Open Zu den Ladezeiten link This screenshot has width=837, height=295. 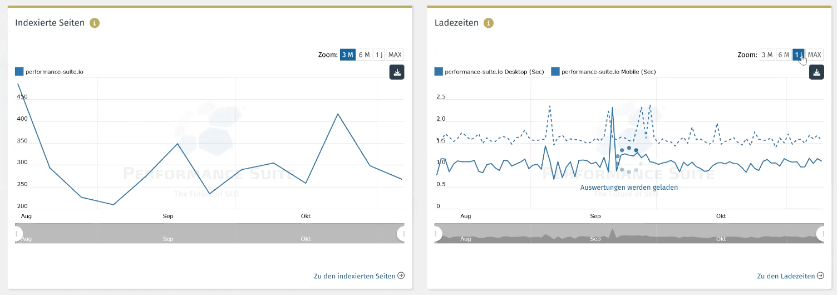click(x=785, y=276)
